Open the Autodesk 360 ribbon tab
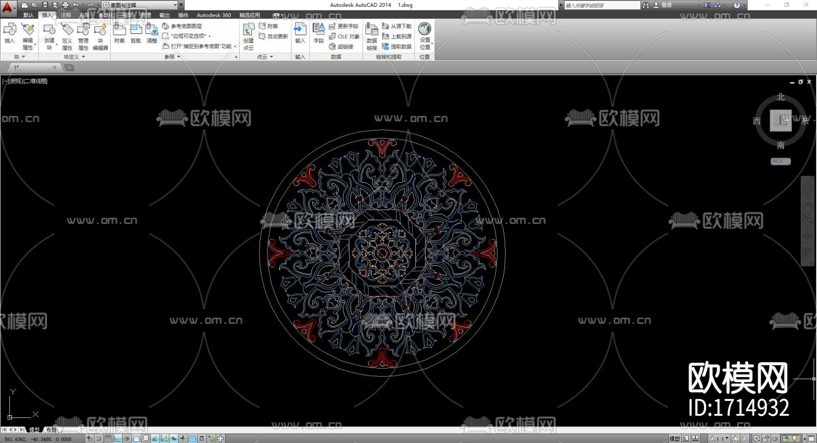Viewport: 817px width, 443px height. click(x=214, y=15)
